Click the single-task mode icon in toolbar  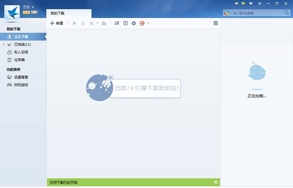point(126,23)
